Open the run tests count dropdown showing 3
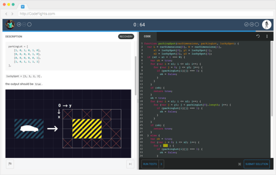Viewport: 276px width, 175px height. [x=161, y=164]
